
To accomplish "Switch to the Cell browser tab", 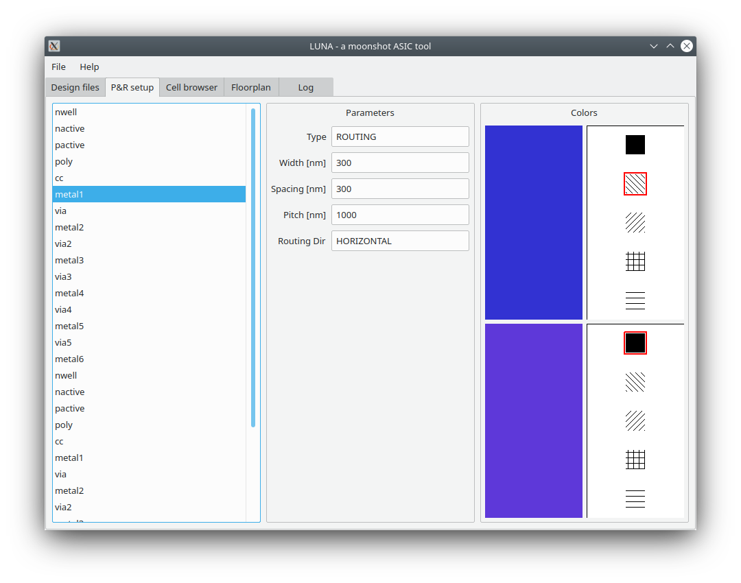I will click(x=191, y=87).
